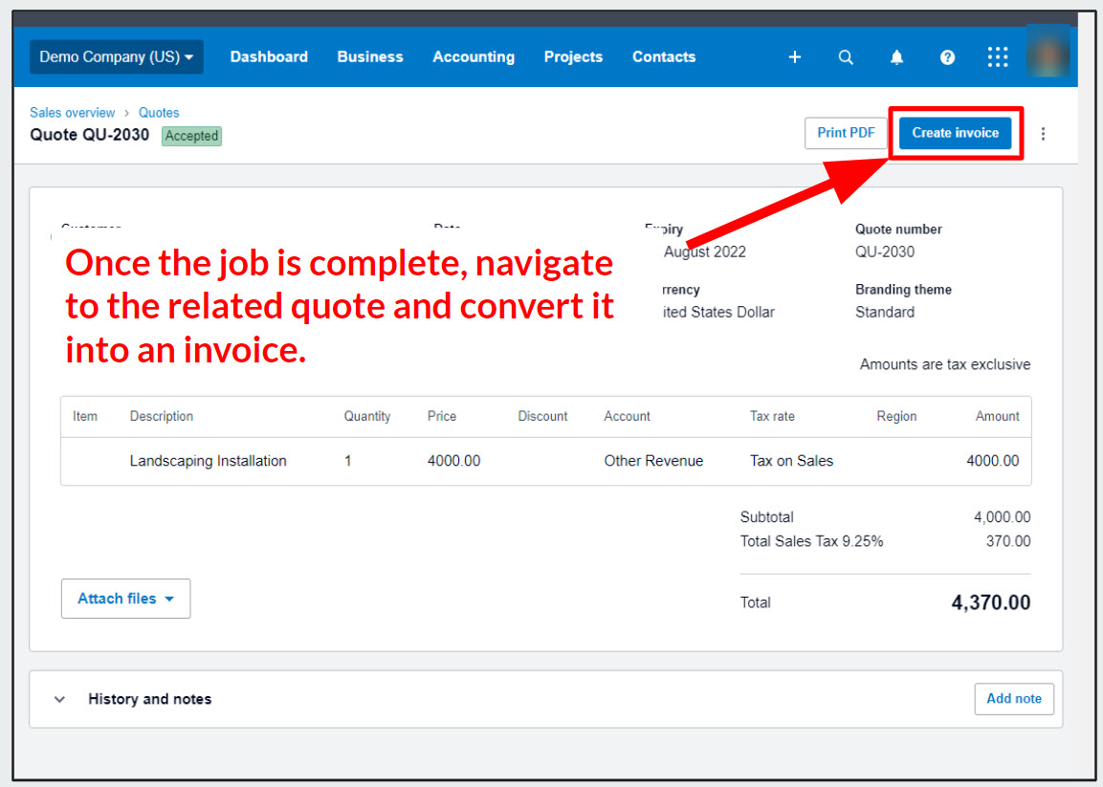Open the Attach files dropdown
This screenshot has height=787, width=1103.
[x=125, y=599]
